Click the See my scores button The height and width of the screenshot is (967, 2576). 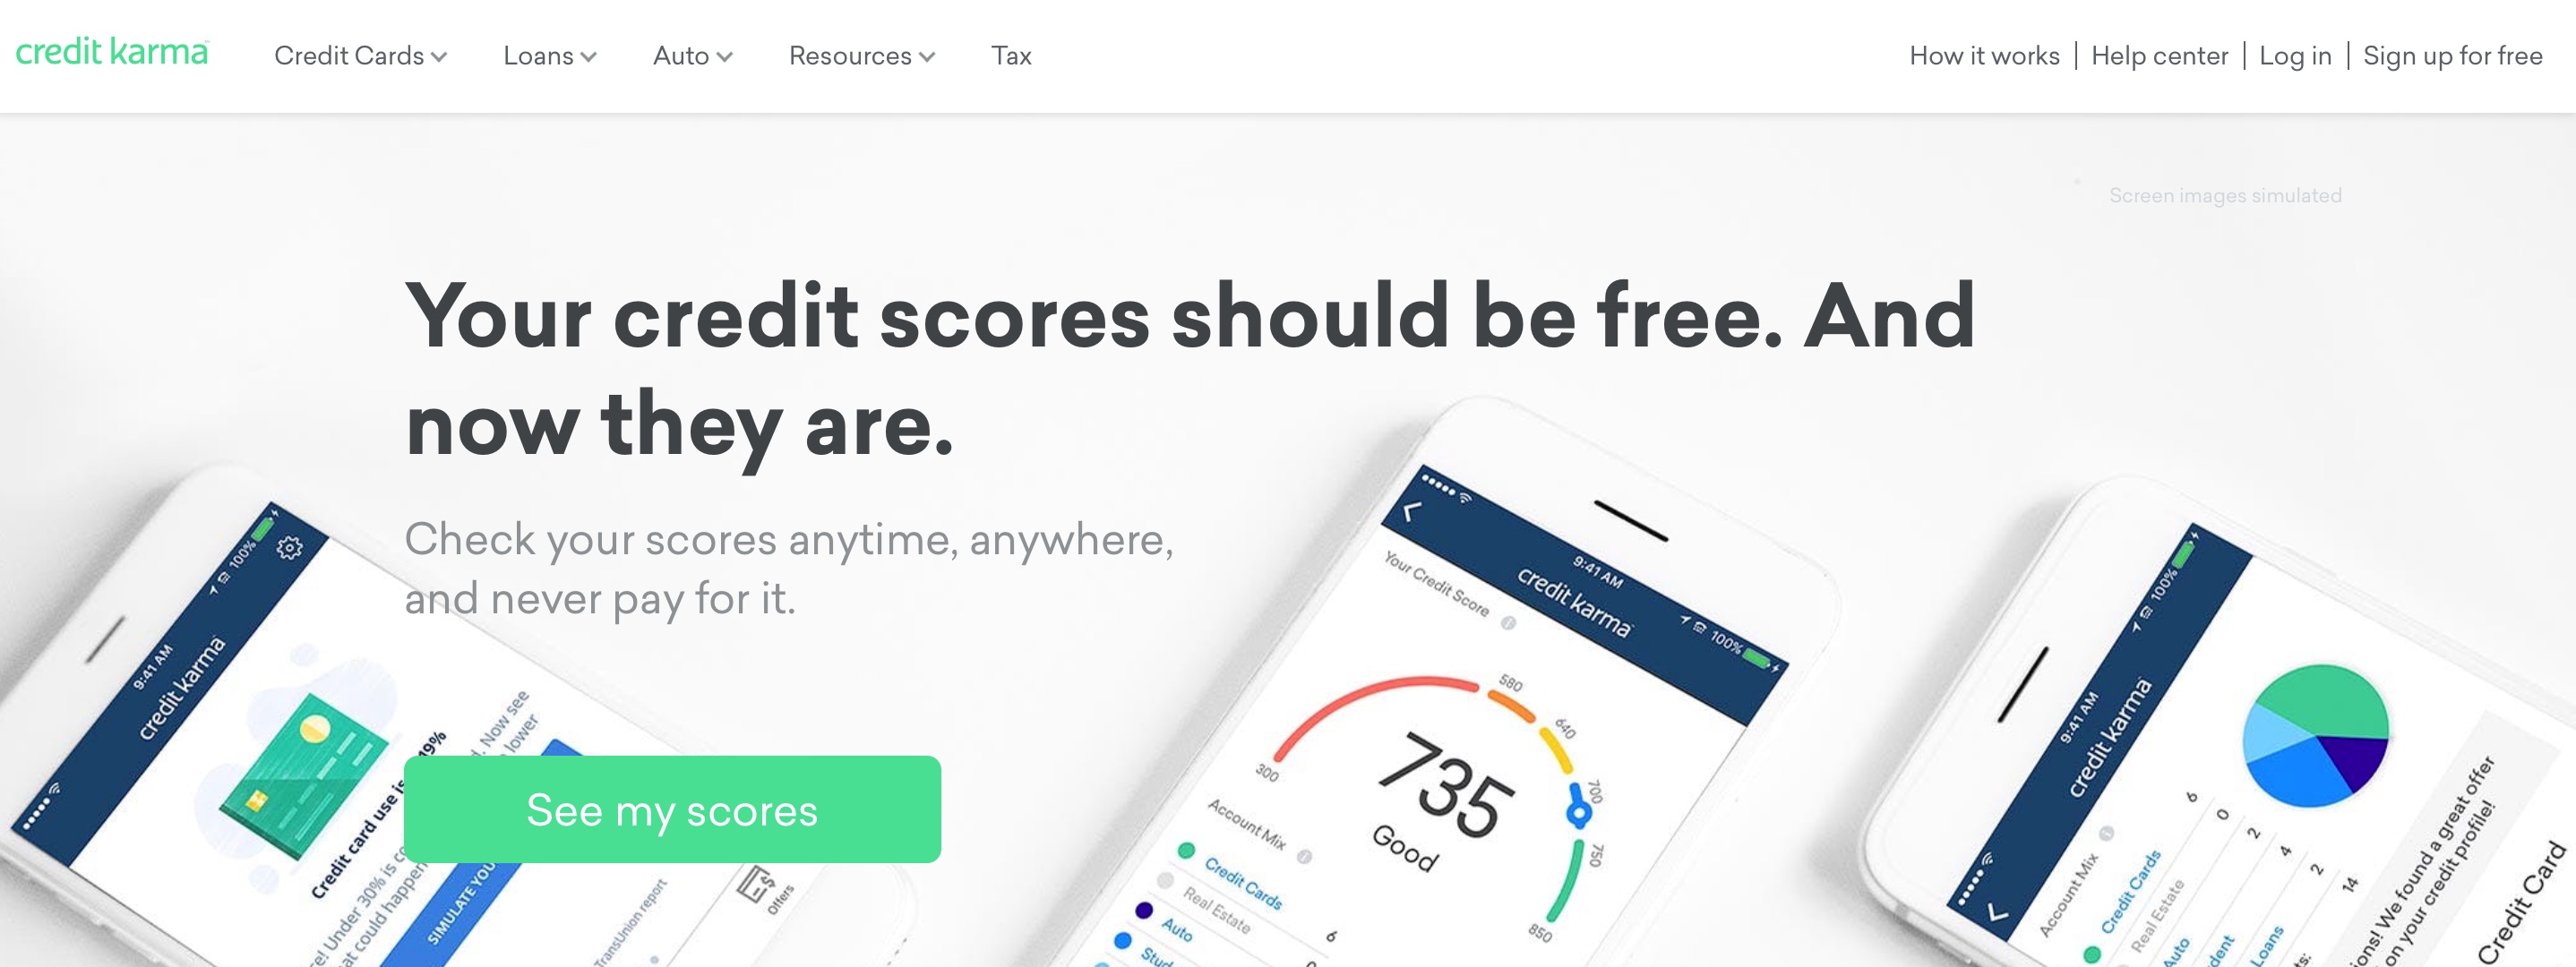[672, 806]
